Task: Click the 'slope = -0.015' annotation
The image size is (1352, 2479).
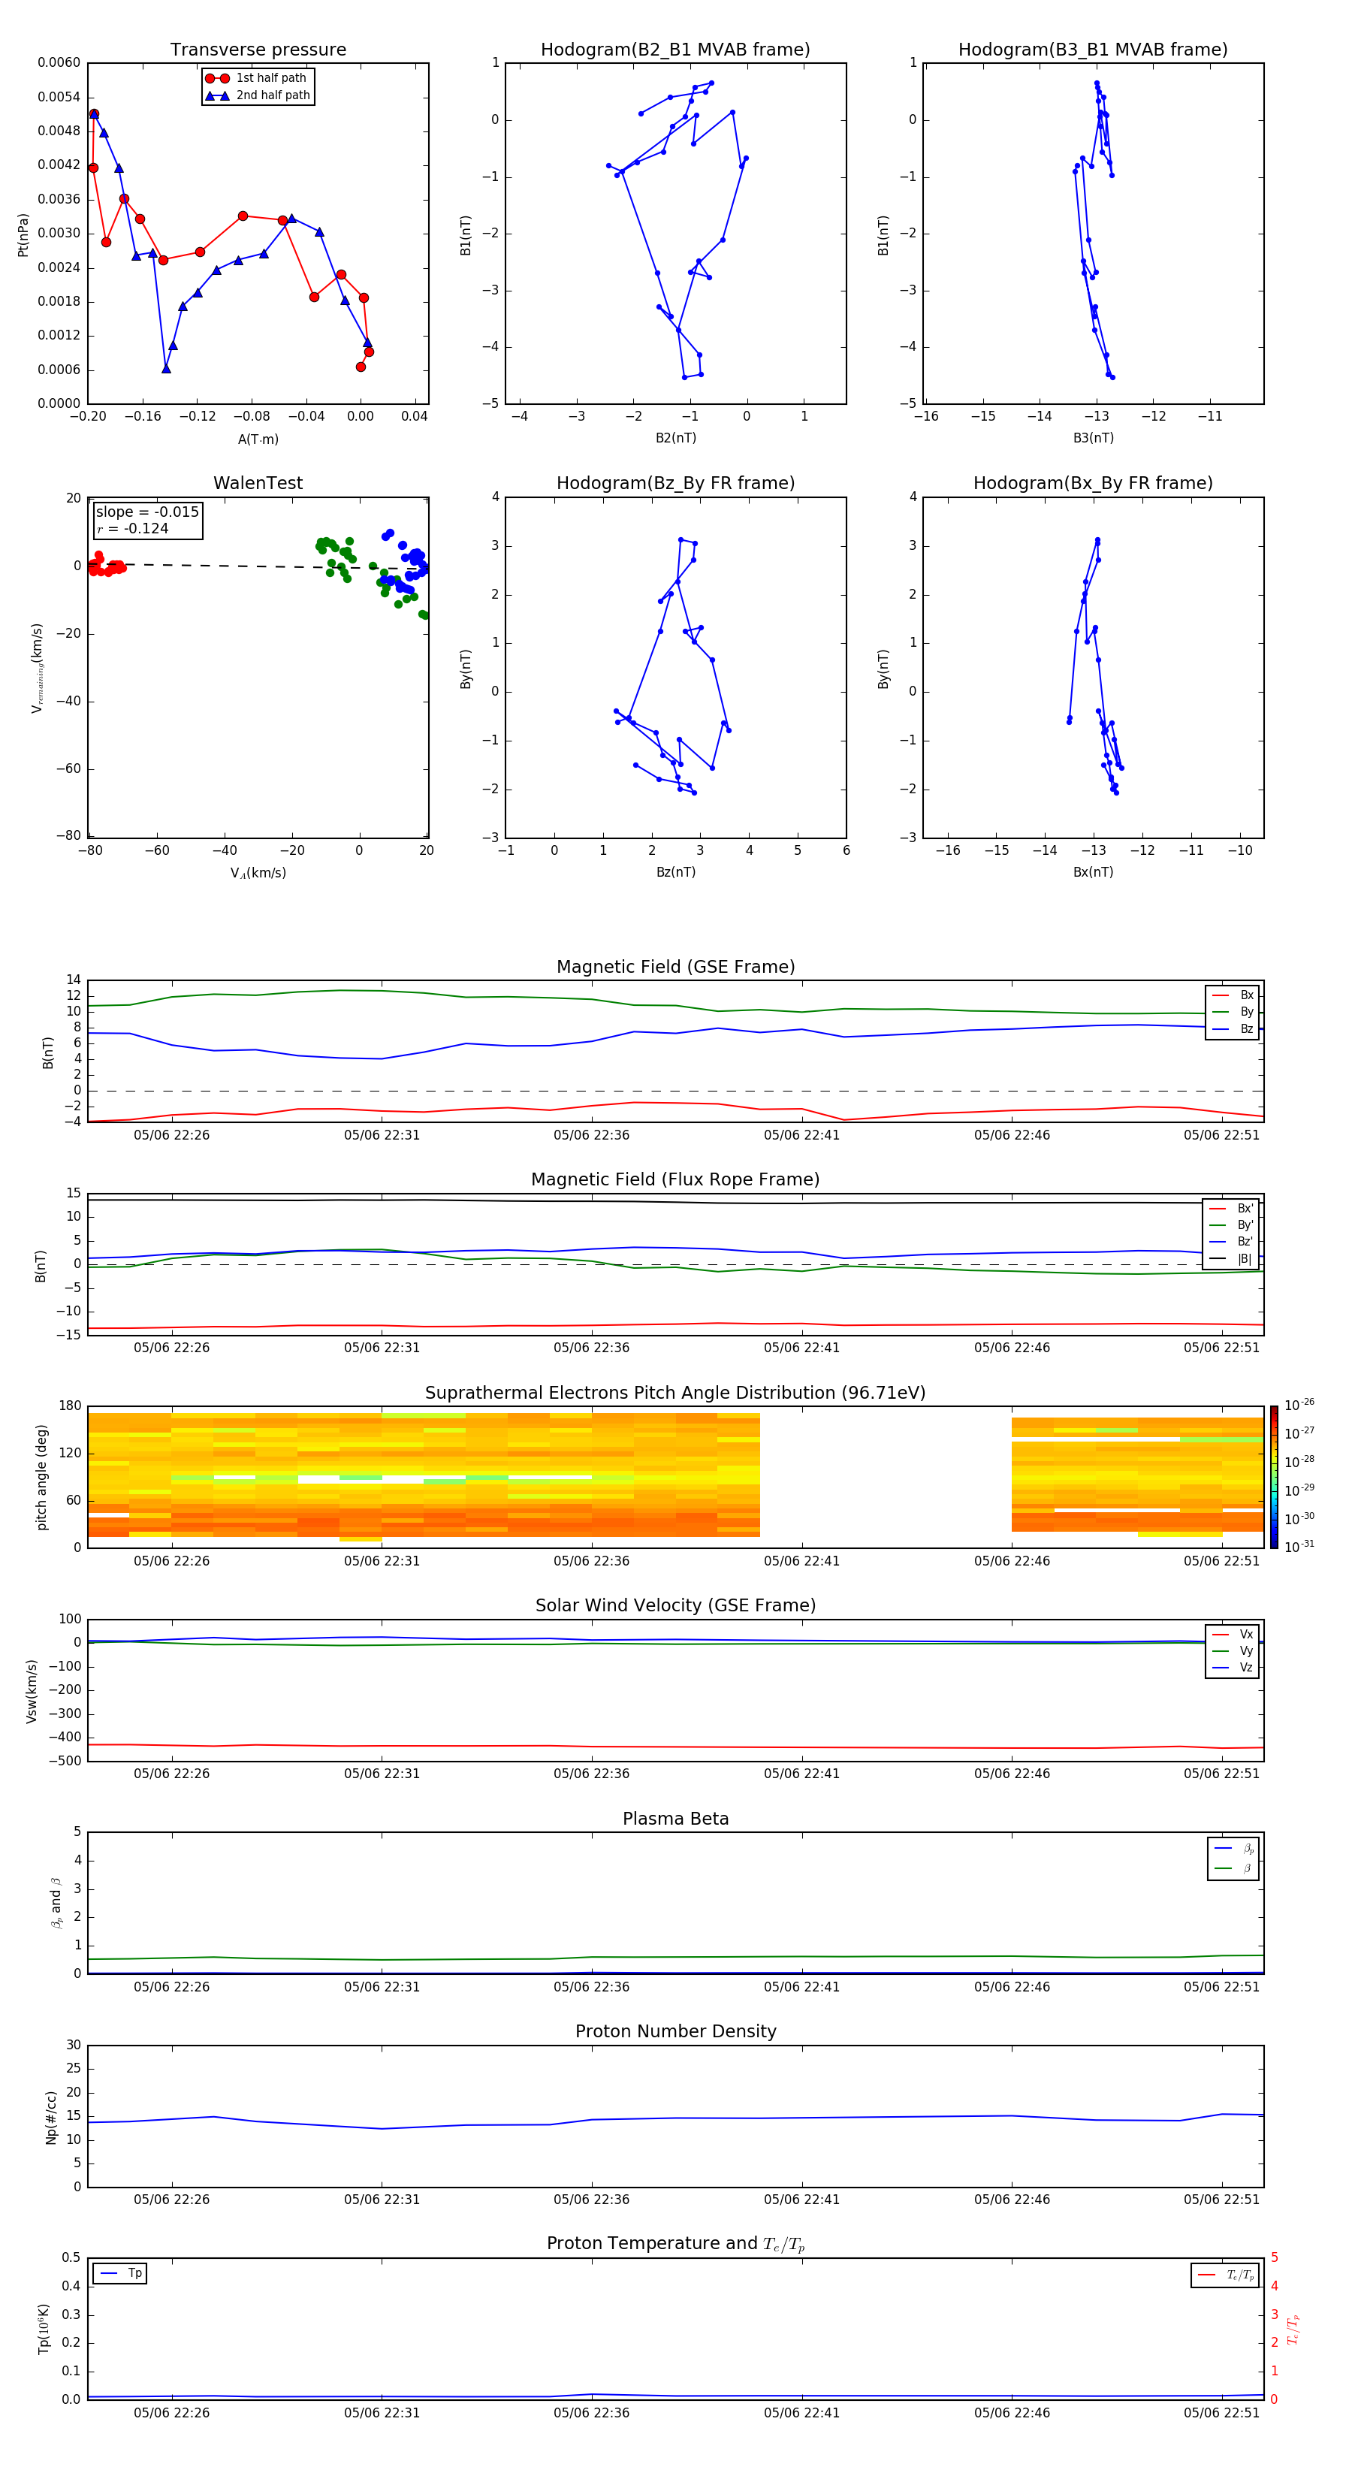Action: pyautogui.click(x=147, y=512)
